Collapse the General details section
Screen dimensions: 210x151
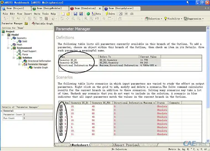tap(1, 111)
